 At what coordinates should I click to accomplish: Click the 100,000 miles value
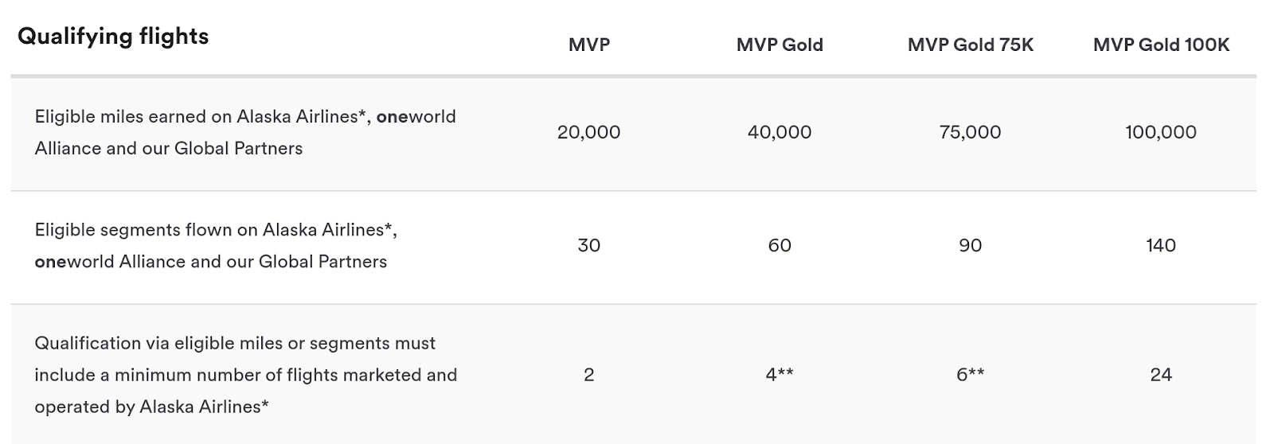(x=1161, y=132)
